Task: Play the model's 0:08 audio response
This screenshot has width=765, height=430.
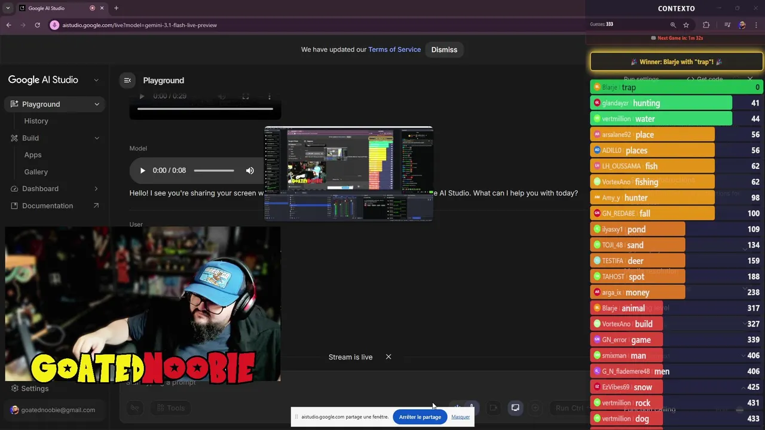Action: pos(142,171)
